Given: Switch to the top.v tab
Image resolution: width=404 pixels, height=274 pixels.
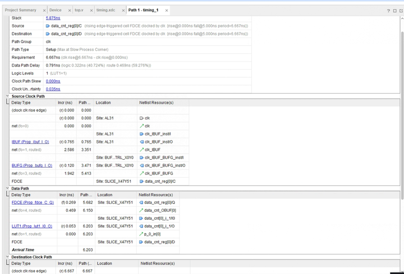Looking at the screenshot, I should 79,10.
